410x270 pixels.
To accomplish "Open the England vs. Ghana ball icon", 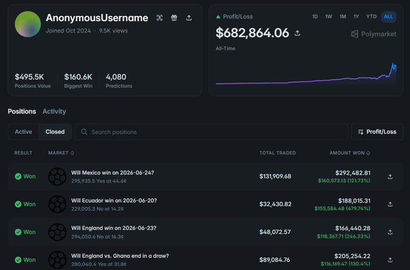I will tap(57, 260).
